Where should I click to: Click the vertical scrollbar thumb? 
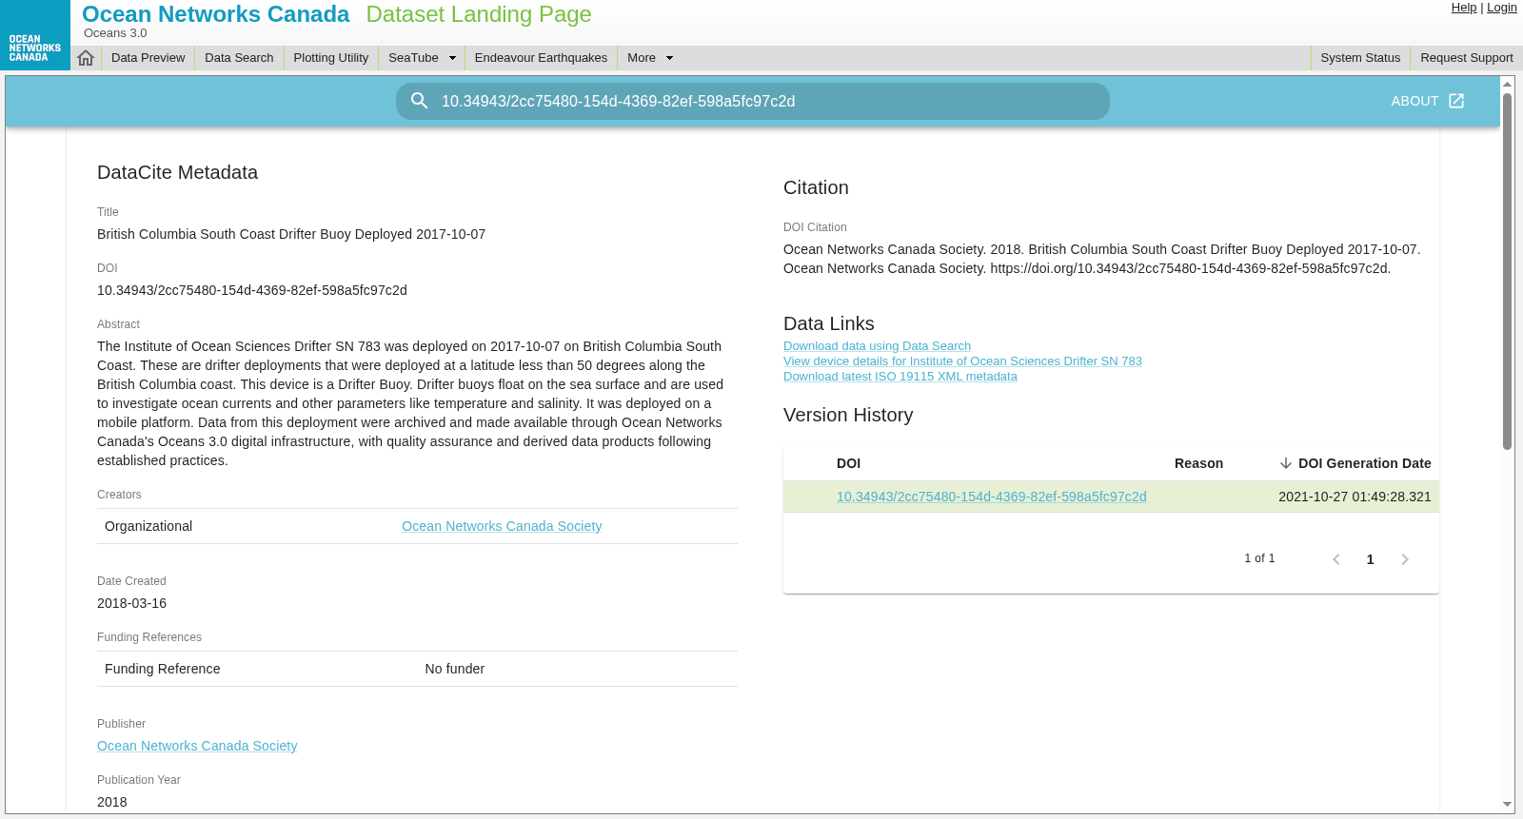[x=1507, y=271]
